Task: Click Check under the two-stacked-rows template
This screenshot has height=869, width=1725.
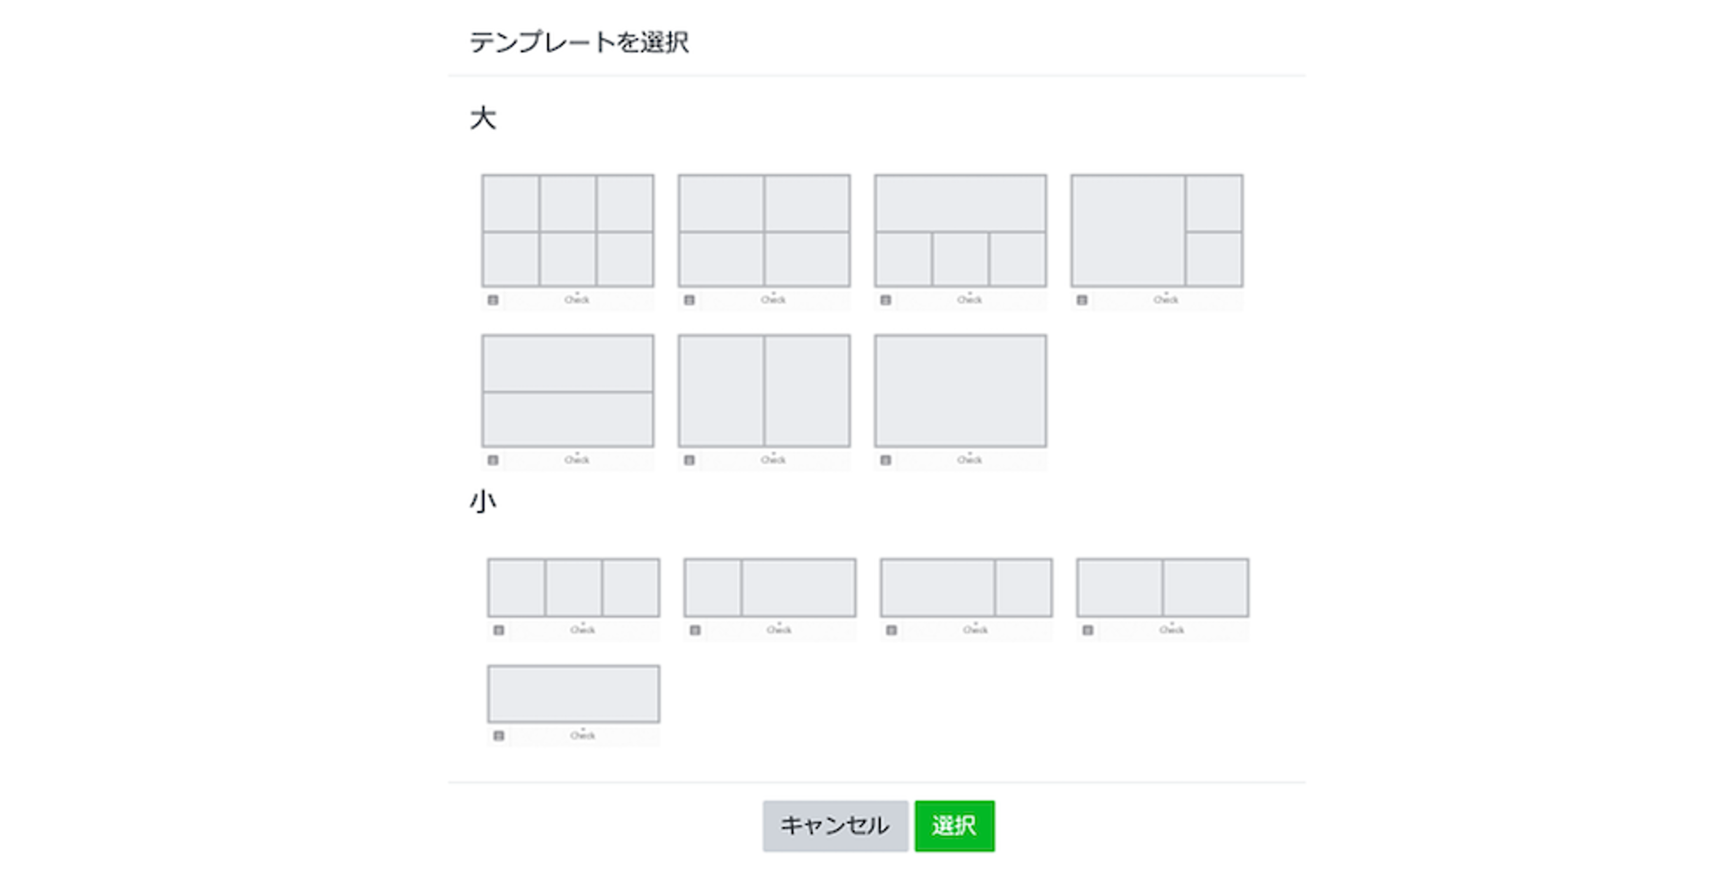Action: coord(577,459)
